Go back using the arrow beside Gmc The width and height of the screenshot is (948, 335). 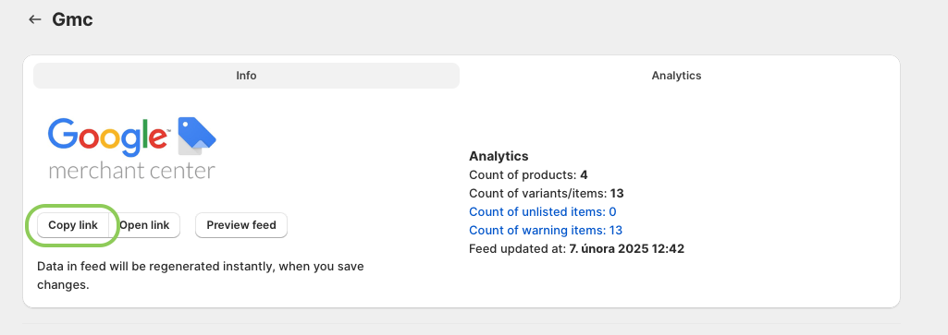pos(34,19)
